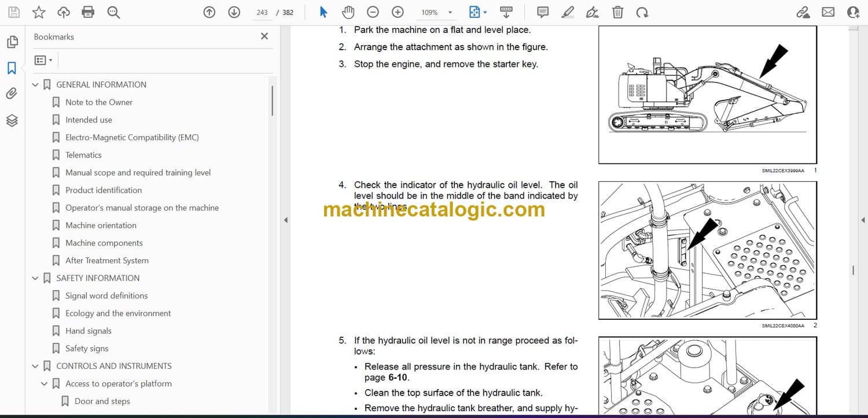Open the fit page options dropdown
Image resolution: width=868 pixels, height=418 pixels.
coord(485,12)
